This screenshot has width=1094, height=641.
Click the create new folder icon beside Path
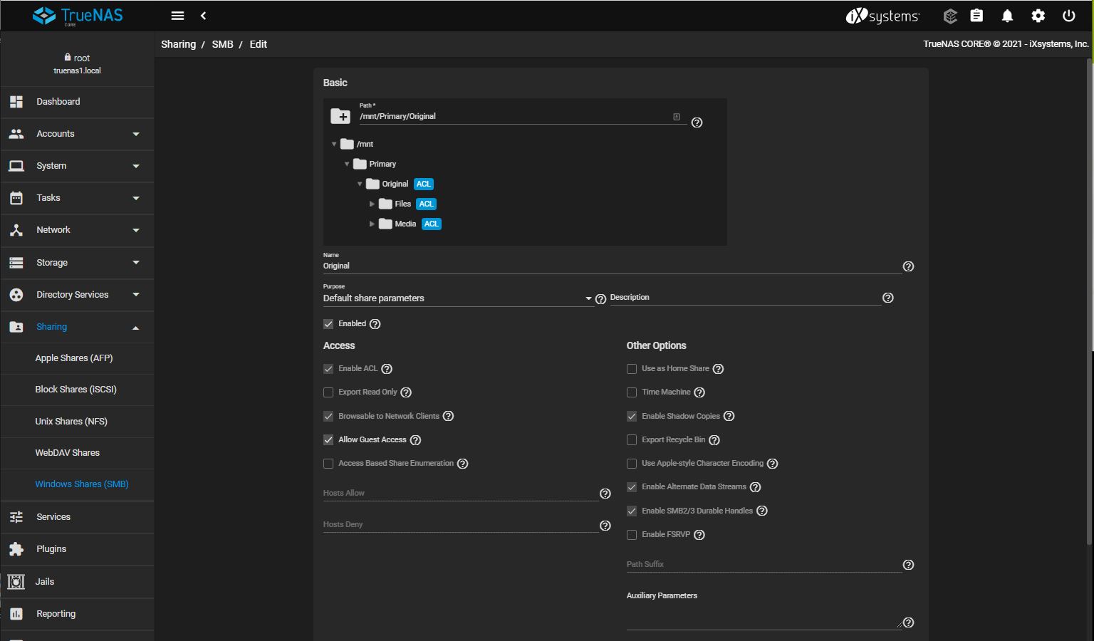[340, 116]
